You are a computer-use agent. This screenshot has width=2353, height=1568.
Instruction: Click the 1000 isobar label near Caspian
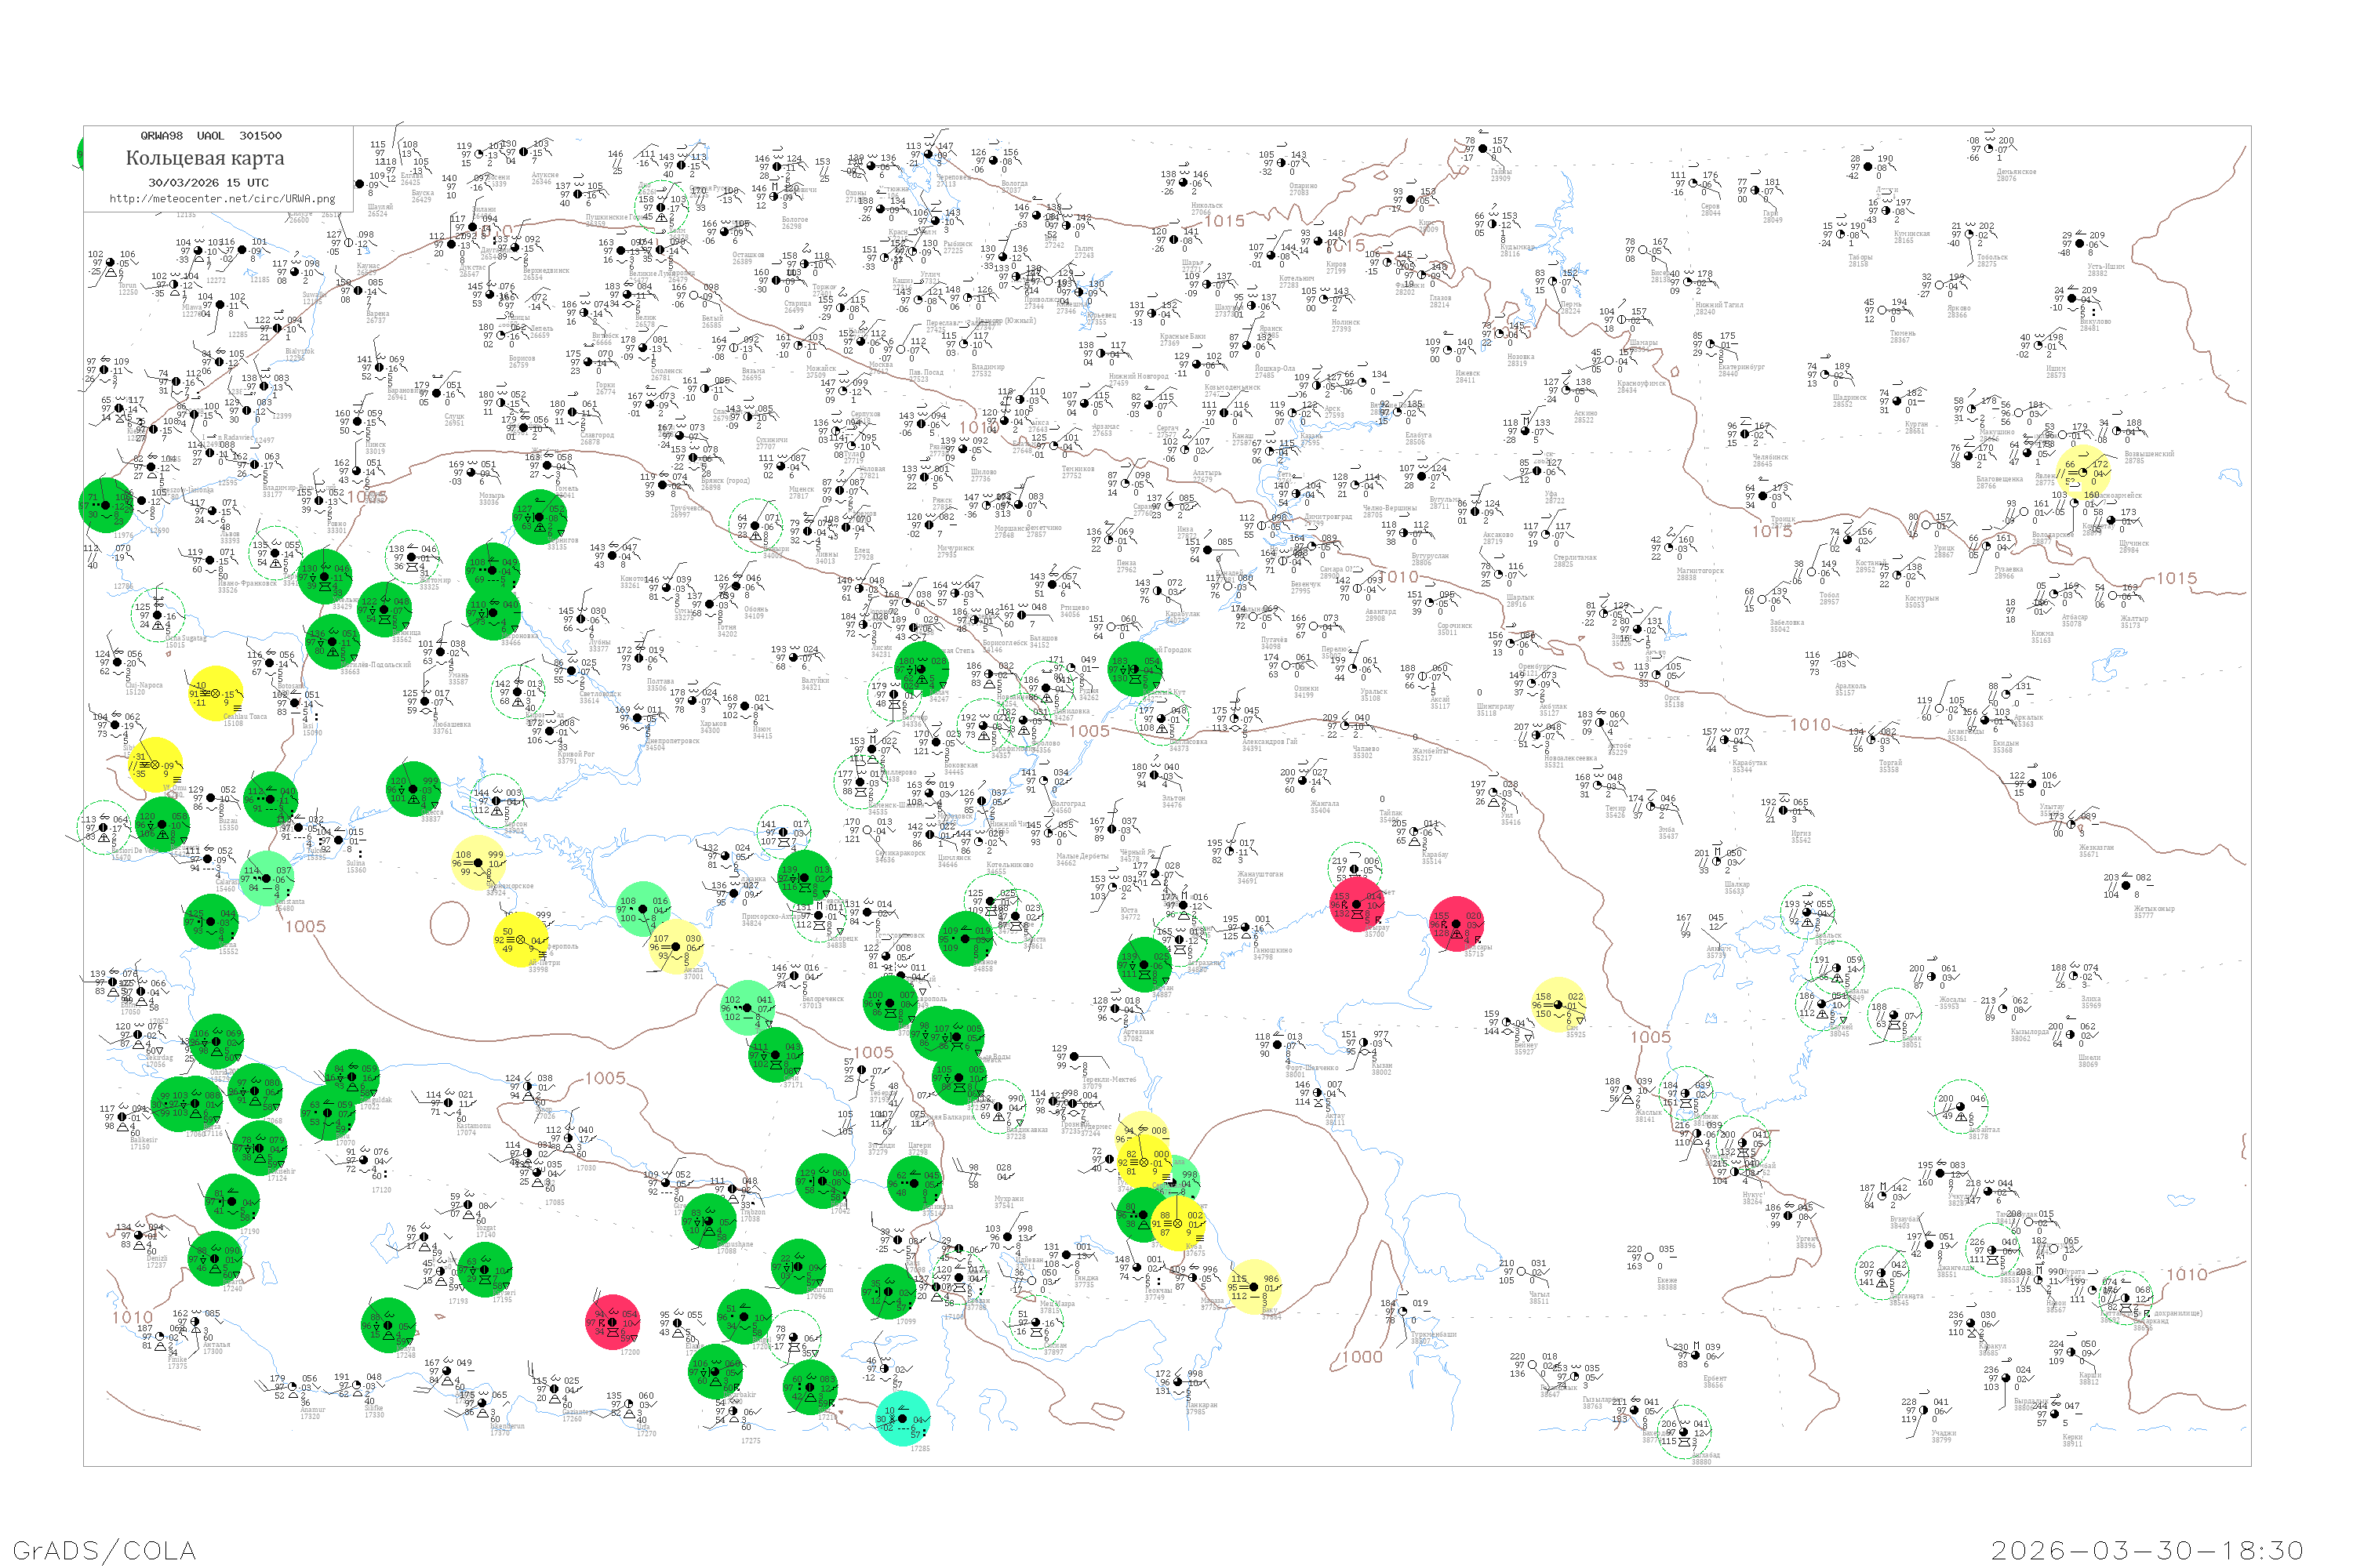(1362, 1357)
